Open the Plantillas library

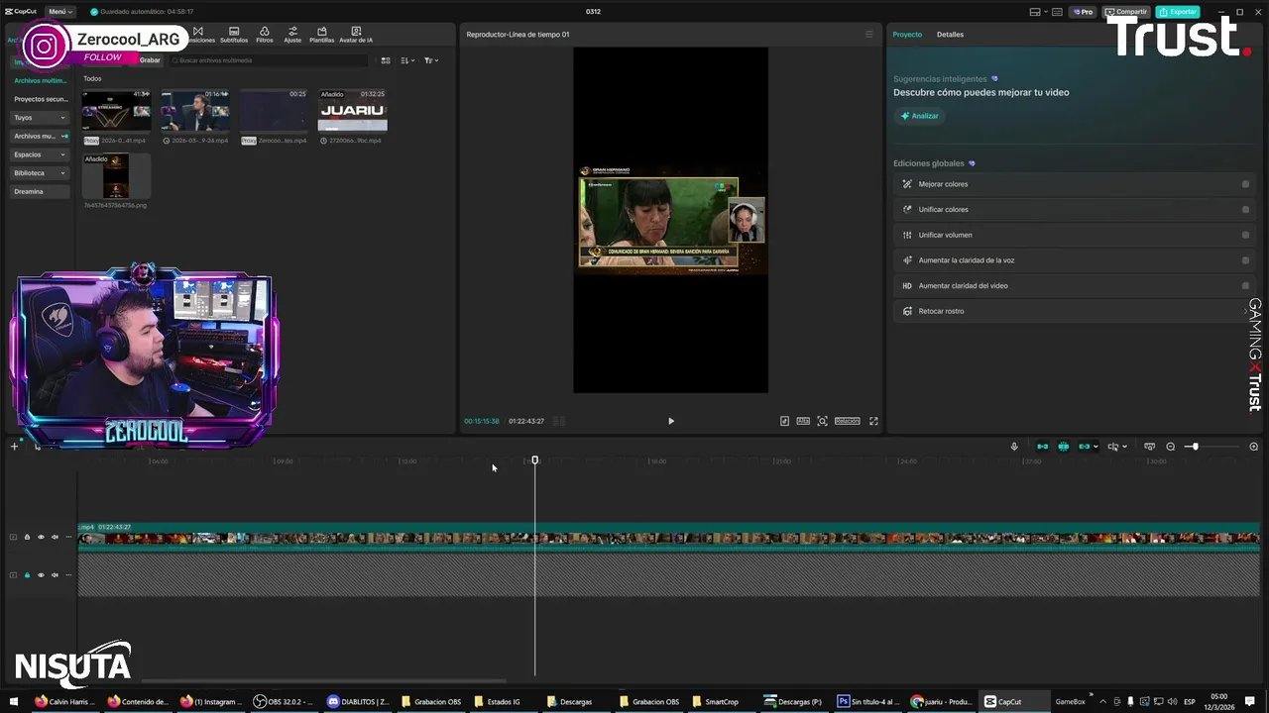(321, 35)
